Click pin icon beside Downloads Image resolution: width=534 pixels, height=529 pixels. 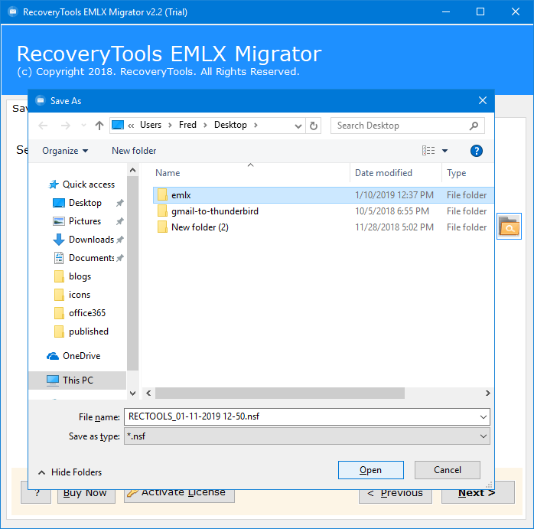click(x=119, y=240)
